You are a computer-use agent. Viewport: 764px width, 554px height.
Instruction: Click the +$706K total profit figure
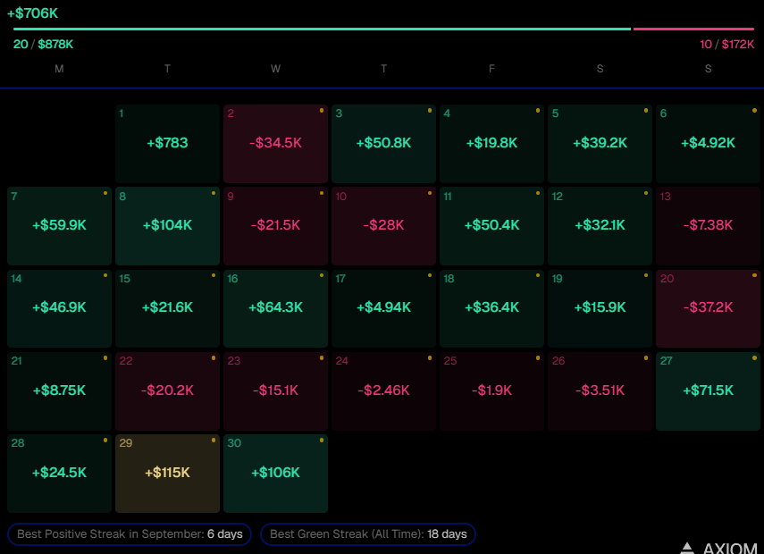coord(33,13)
